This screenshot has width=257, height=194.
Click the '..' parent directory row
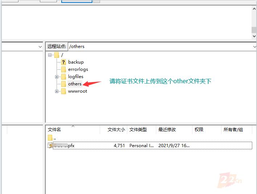150,138
